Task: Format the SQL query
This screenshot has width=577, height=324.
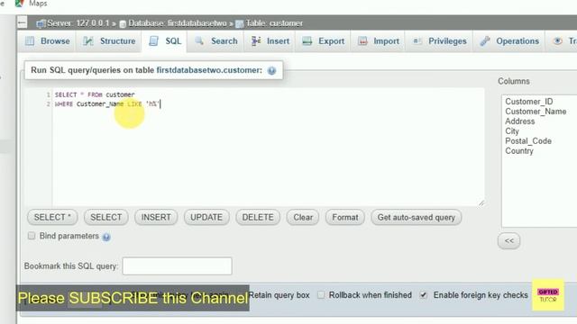Action: coord(344,218)
